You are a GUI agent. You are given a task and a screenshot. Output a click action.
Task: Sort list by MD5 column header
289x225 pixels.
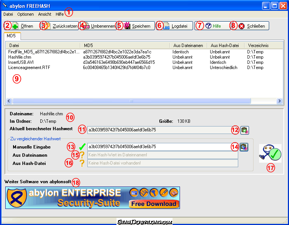click(125, 45)
